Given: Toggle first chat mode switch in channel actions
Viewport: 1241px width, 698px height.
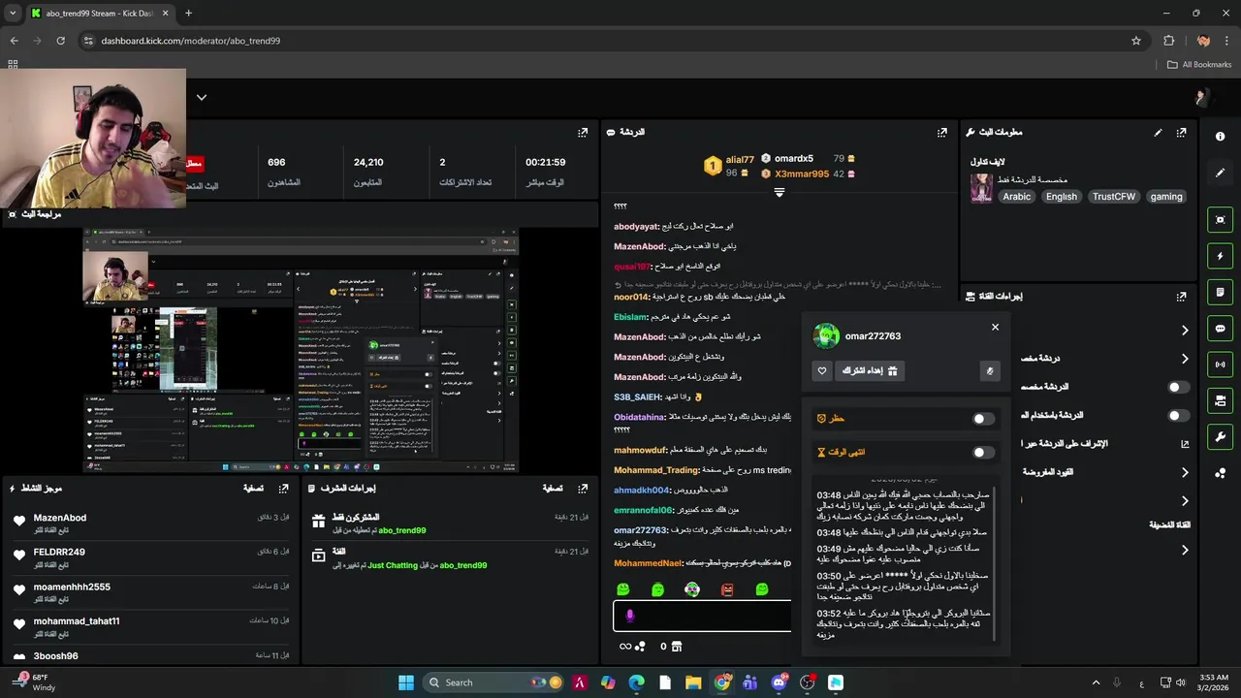Looking at the screenshot, I should 1178,387.
